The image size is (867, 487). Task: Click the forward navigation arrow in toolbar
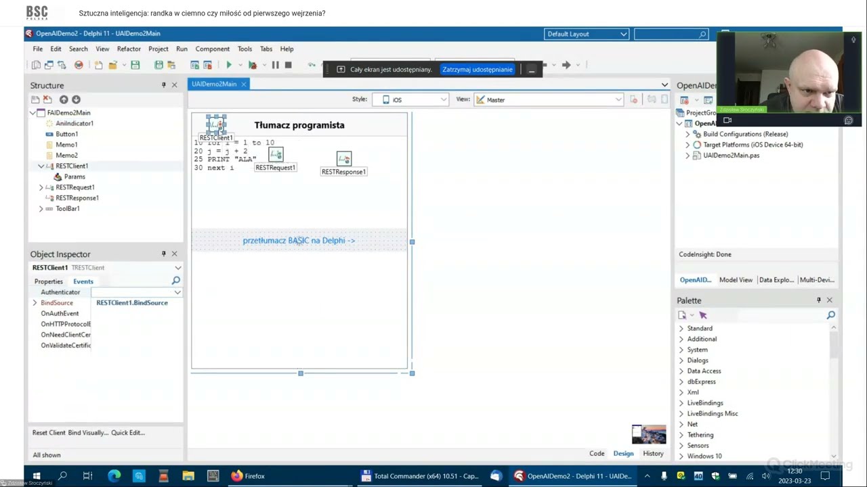566,65
